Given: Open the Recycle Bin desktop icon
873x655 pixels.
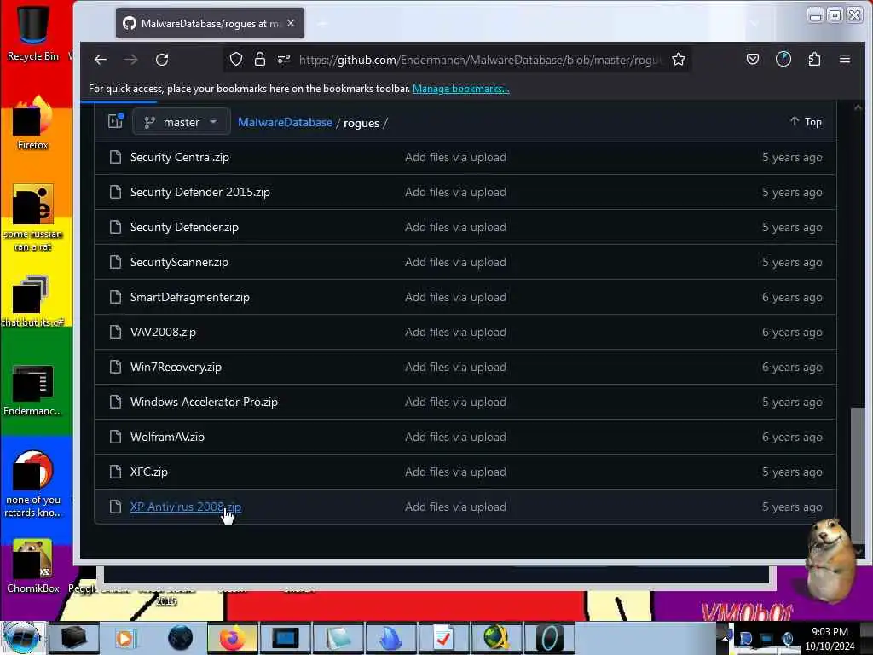Looking at the screenshot, I should click(33, 32).
